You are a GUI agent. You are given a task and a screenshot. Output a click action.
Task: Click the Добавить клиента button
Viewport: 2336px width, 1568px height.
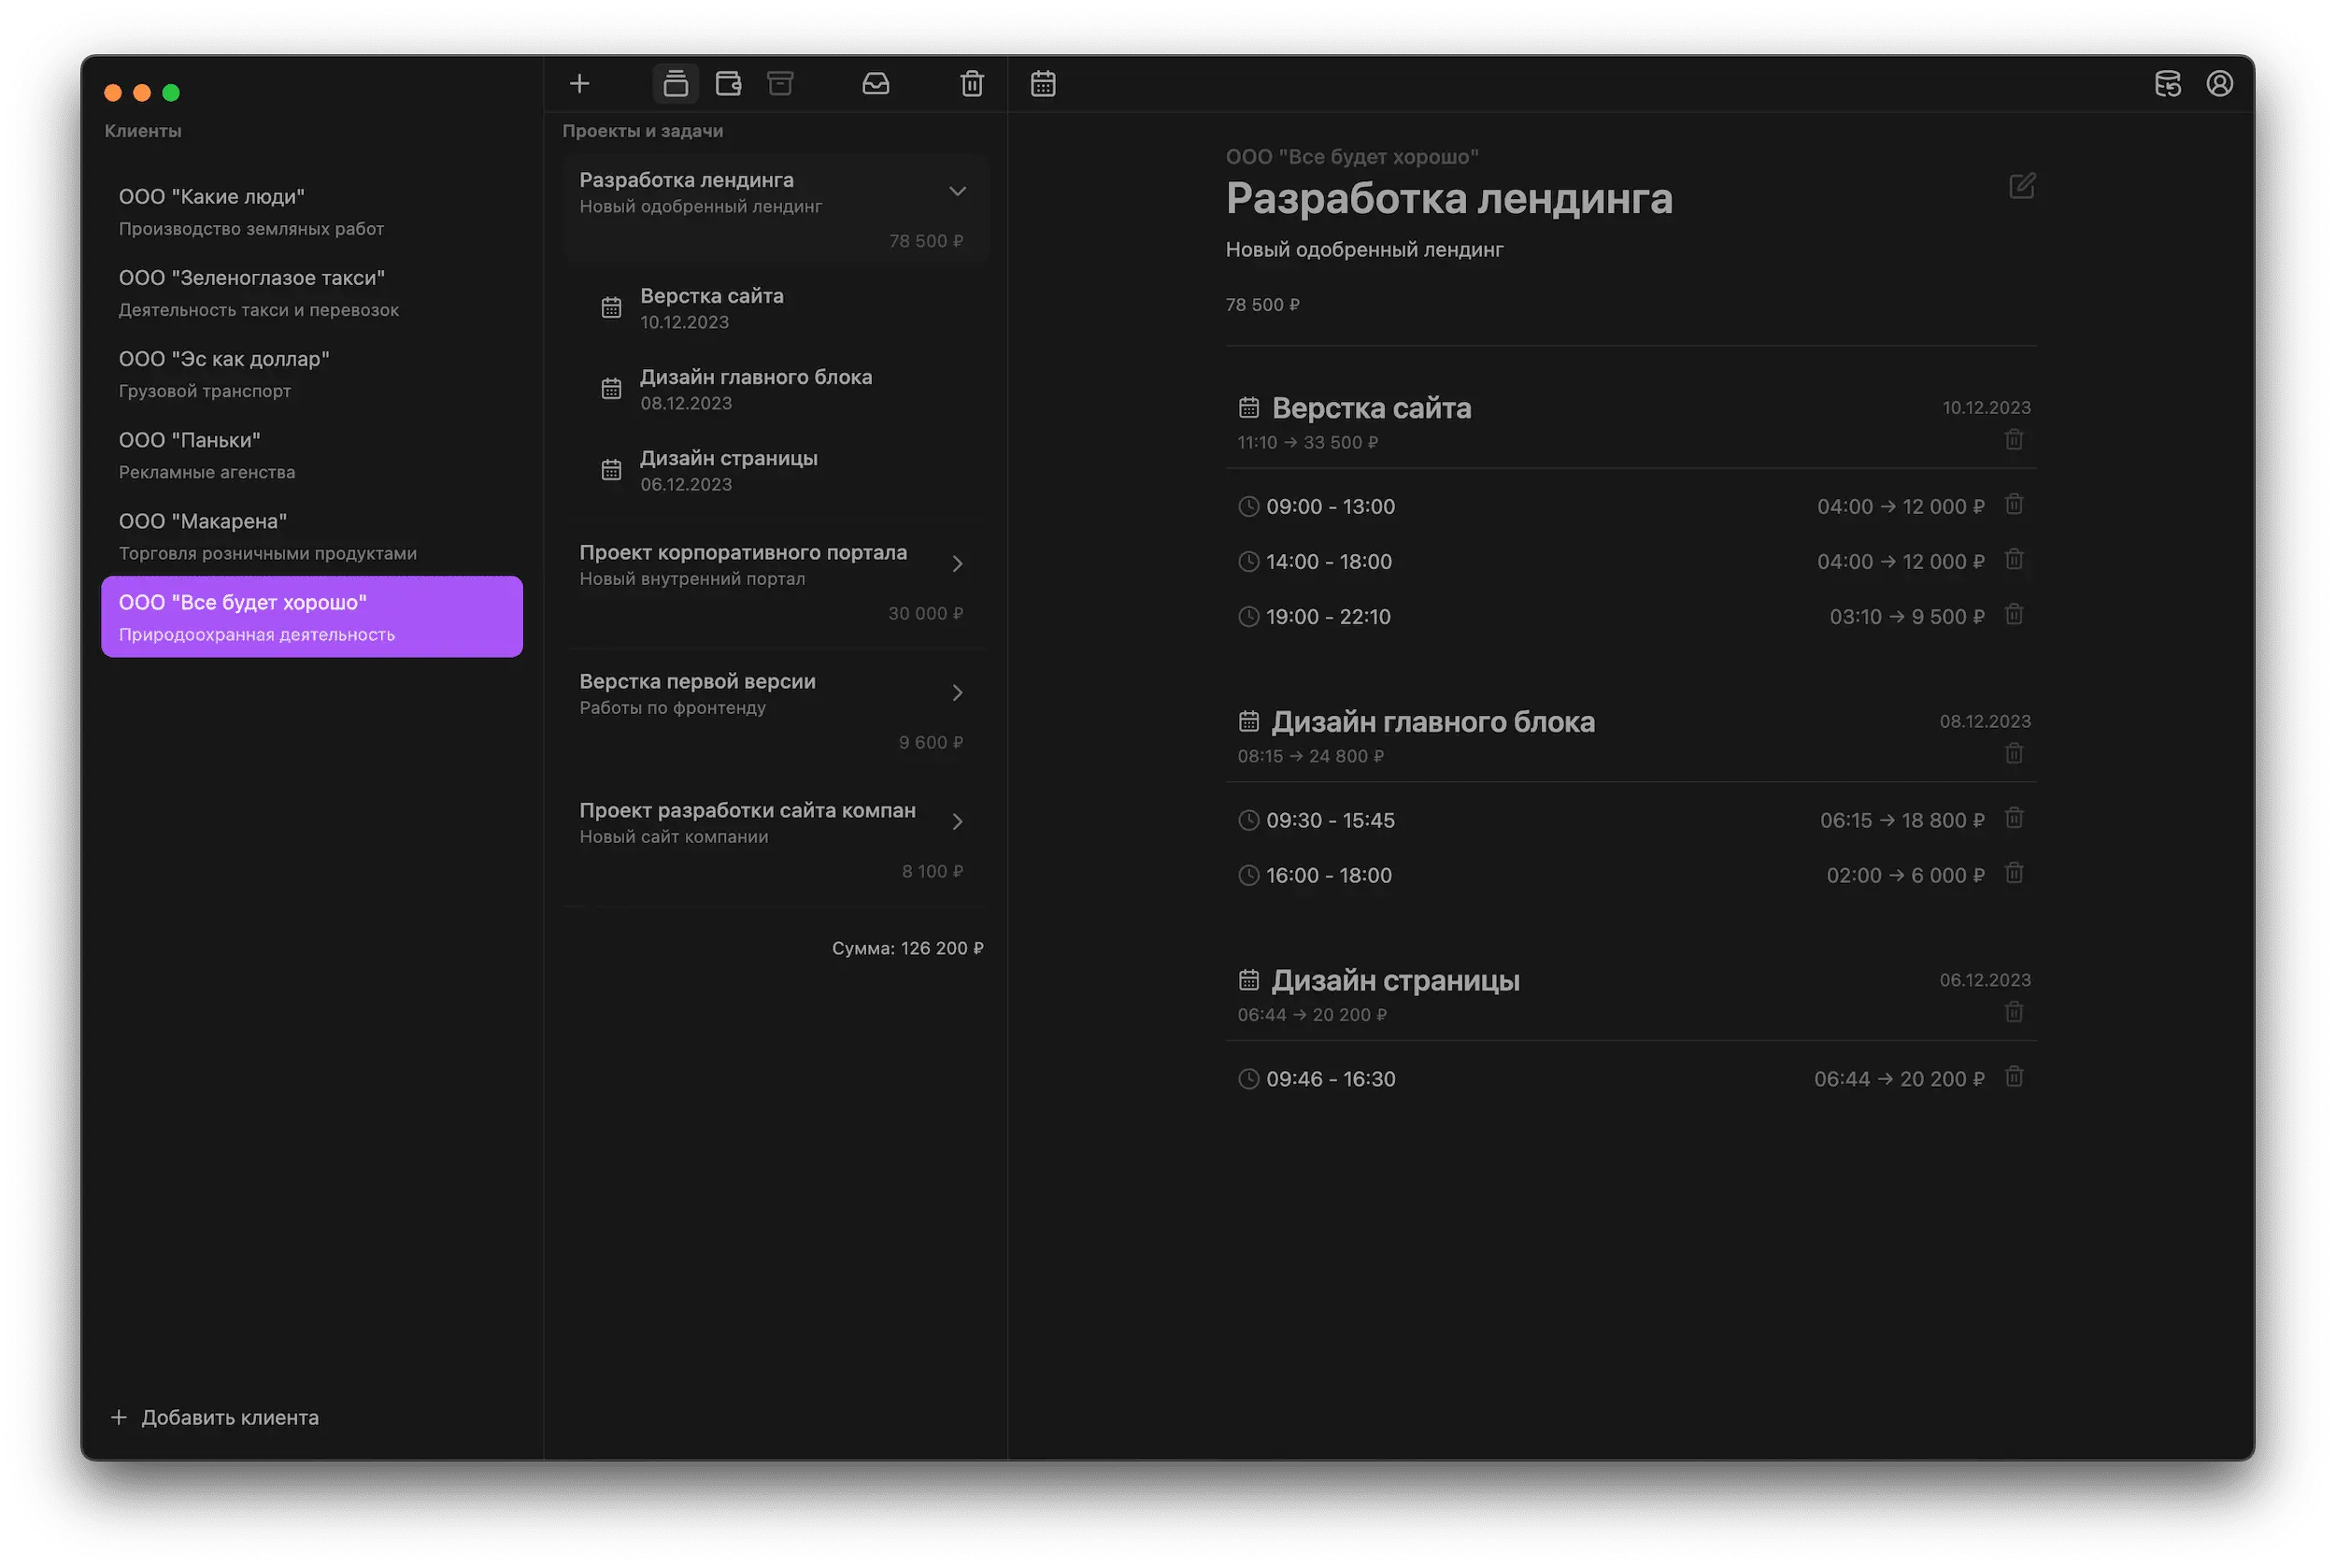click(x=215, y=1417)
